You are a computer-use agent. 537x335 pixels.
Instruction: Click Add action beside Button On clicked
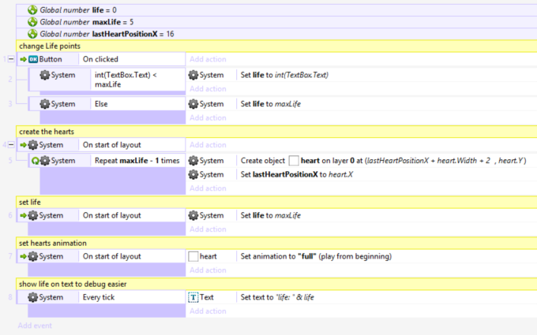208,59
